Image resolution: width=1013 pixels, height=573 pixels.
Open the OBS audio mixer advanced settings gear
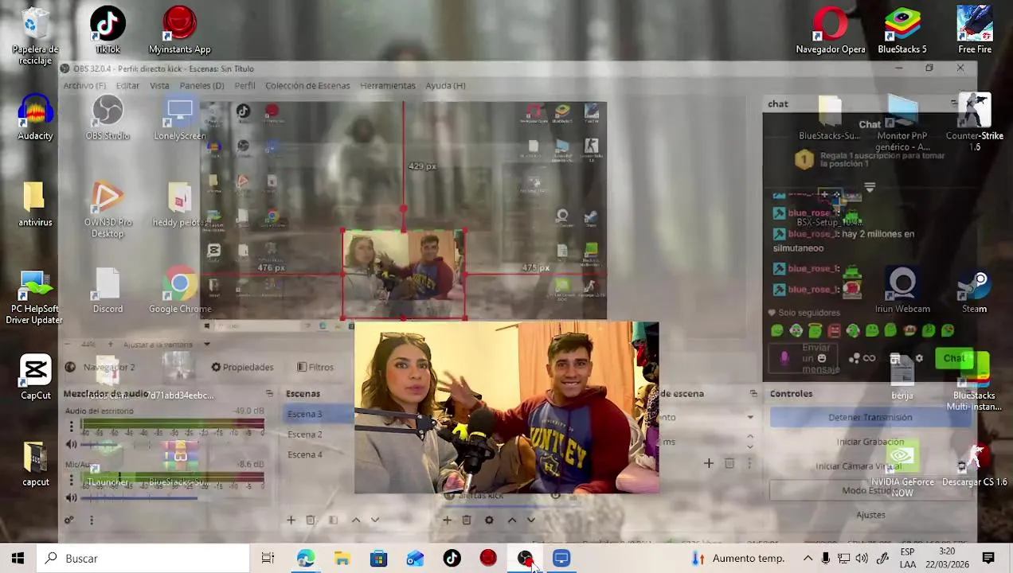69,520
